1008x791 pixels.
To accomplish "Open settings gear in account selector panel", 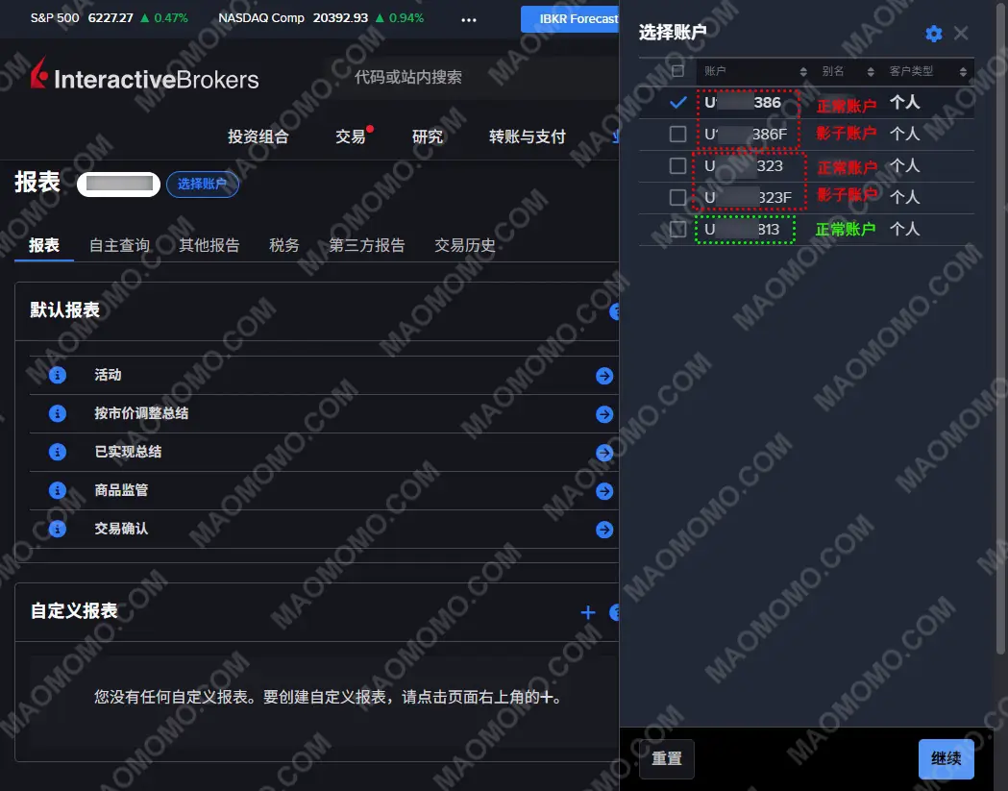I will (x=933, y=34).
